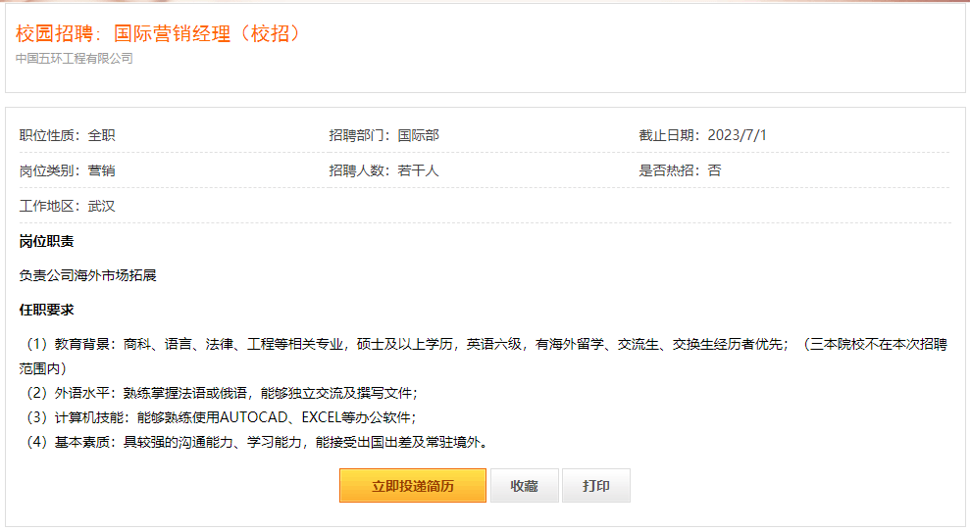This screenshot has width=970, height=531.
Task: Click requirement line (4) 基本素质
Action: coord(256,442)
